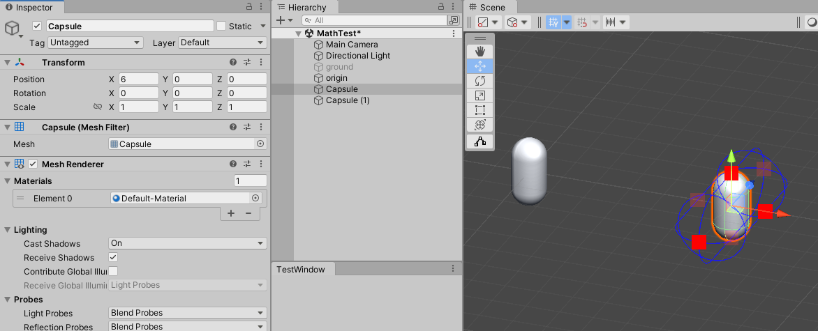Enable the Static checkbox
Screen dimensions: 818x331
[x=221, y=26]
